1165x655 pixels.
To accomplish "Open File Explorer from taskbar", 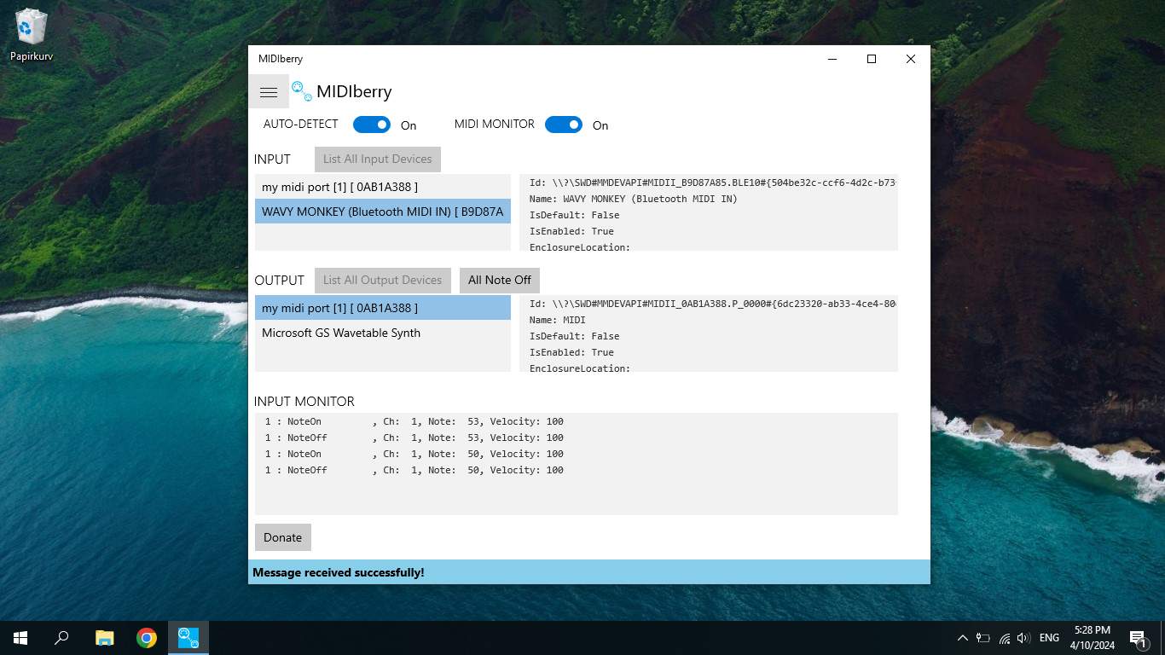I will pos(105,638).
